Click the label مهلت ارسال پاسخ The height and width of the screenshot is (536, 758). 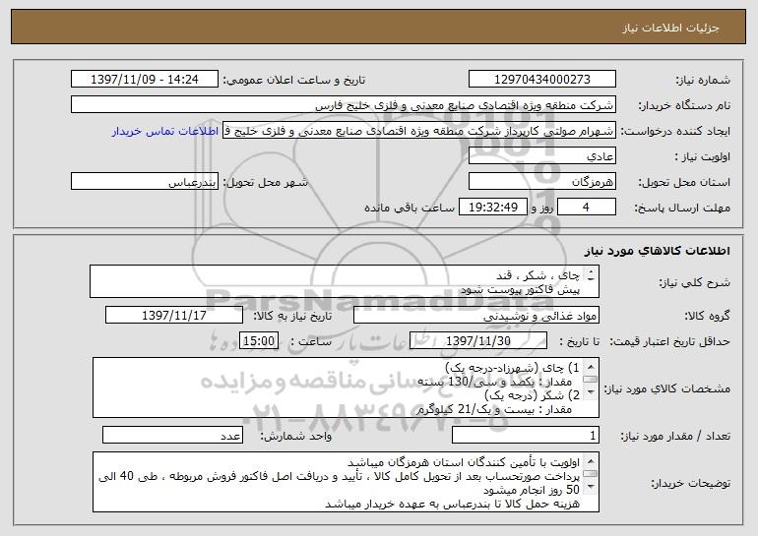click(x=682, y=208)
